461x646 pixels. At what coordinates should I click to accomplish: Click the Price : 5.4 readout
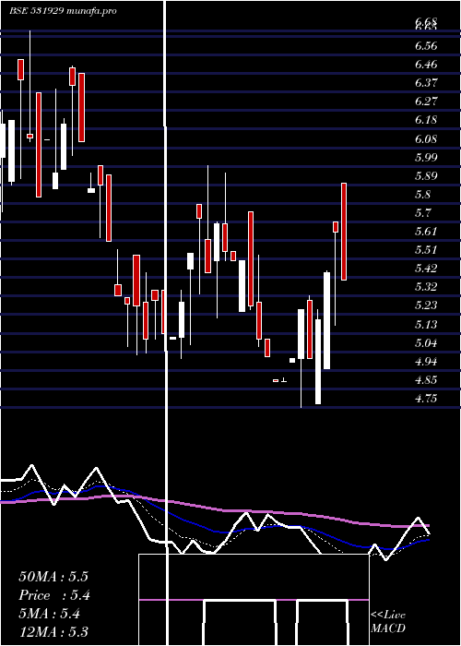54,595
